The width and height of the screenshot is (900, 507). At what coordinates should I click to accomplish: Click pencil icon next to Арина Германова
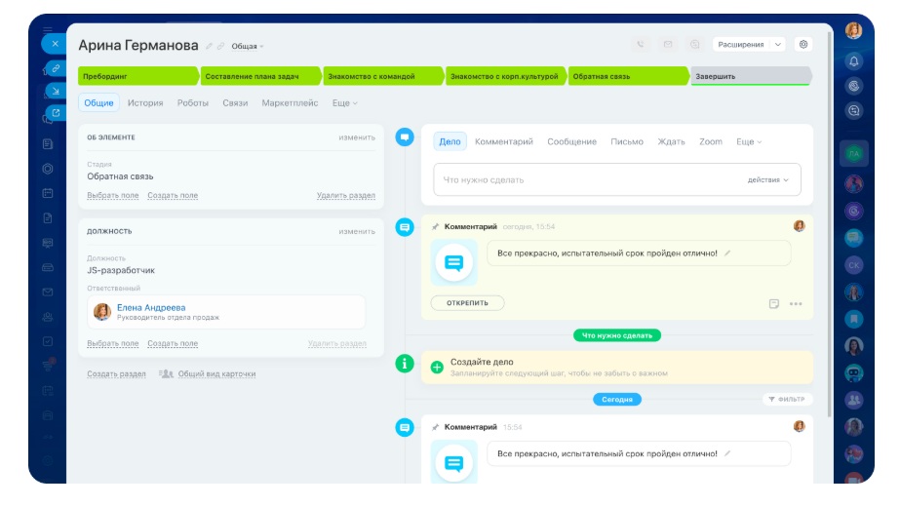tap(209, 46)
